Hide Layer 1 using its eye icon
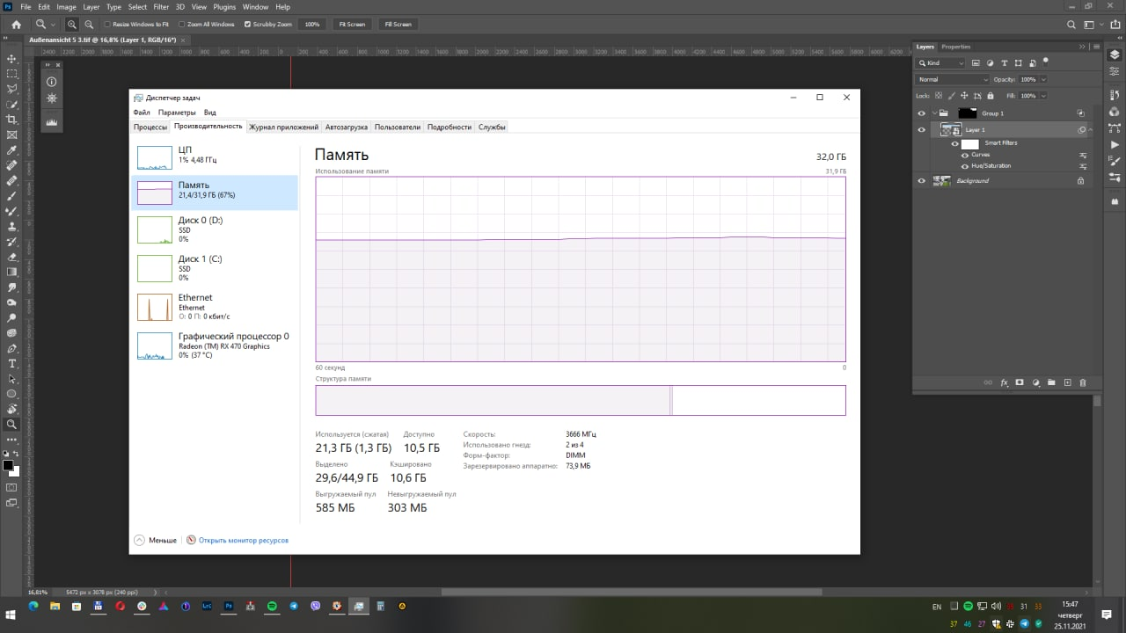Viewport: 1126px width, 633px height. point(921,129)
